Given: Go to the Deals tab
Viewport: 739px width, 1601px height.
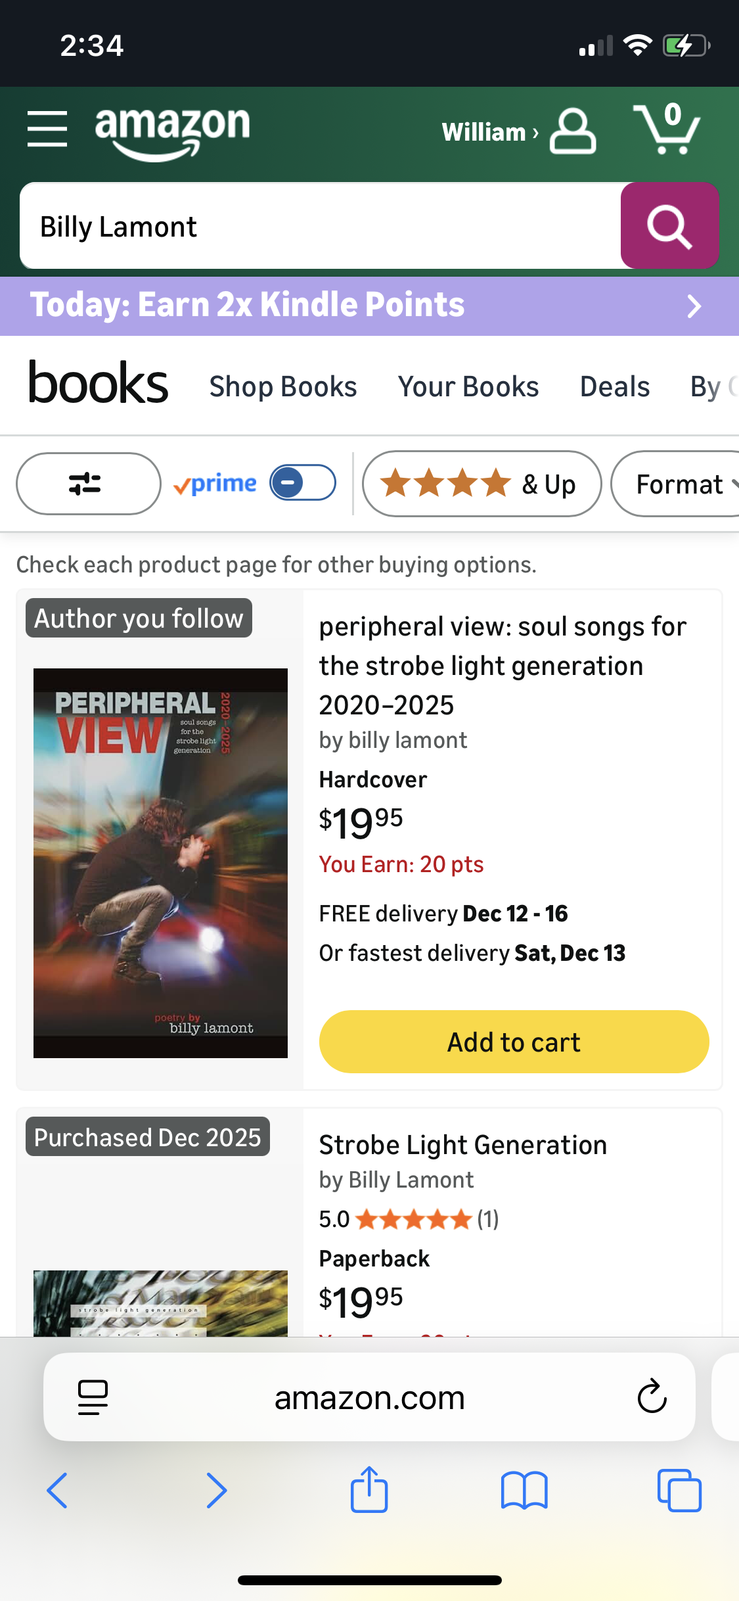Looking at the screenshot, I should pos(615,386).
